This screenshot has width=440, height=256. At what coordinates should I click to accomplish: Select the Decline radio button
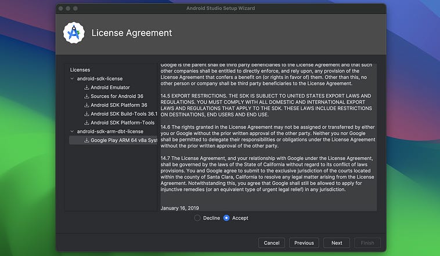[x=197, y=218]
